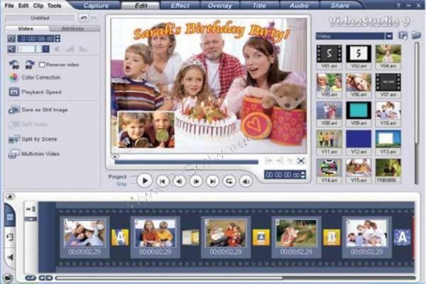Open the Overlay step tab
This screenshot has width=426, height=284.
pos(219,6)
